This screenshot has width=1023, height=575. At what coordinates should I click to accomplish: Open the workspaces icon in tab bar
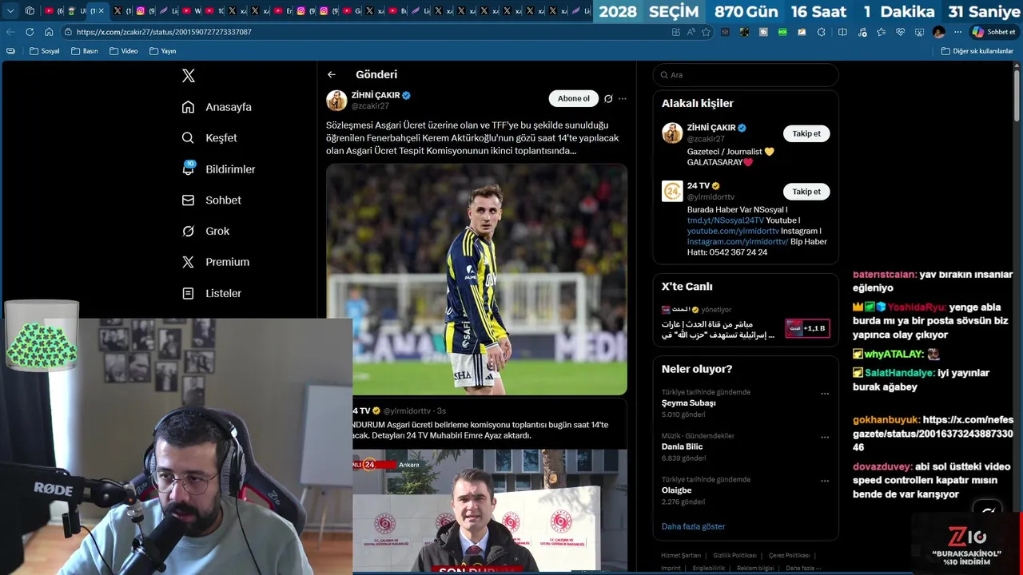(30, 11)
